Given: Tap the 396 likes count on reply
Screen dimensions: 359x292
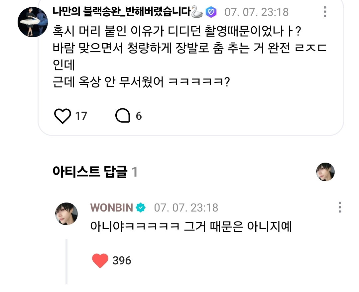Looking at the screenshot, I should coord(122,261).
